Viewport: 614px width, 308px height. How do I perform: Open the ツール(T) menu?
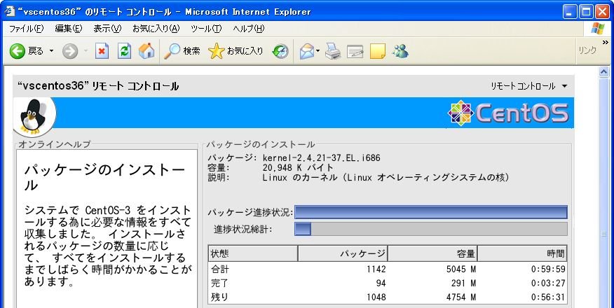(x=206, y=29)
